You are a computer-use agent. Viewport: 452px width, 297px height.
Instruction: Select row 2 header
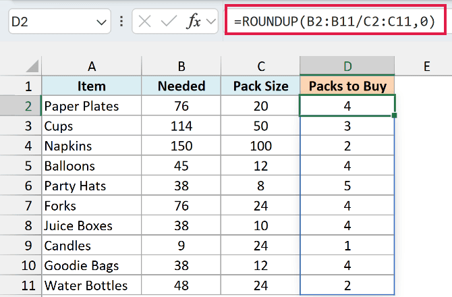click(x=21, y=106)
